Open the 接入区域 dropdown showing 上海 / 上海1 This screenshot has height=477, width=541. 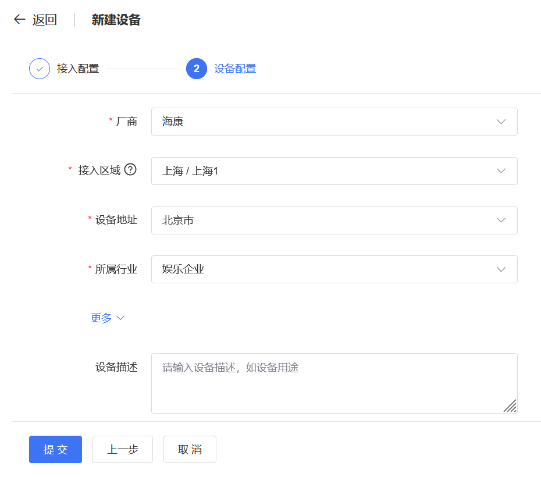(326, 171)
